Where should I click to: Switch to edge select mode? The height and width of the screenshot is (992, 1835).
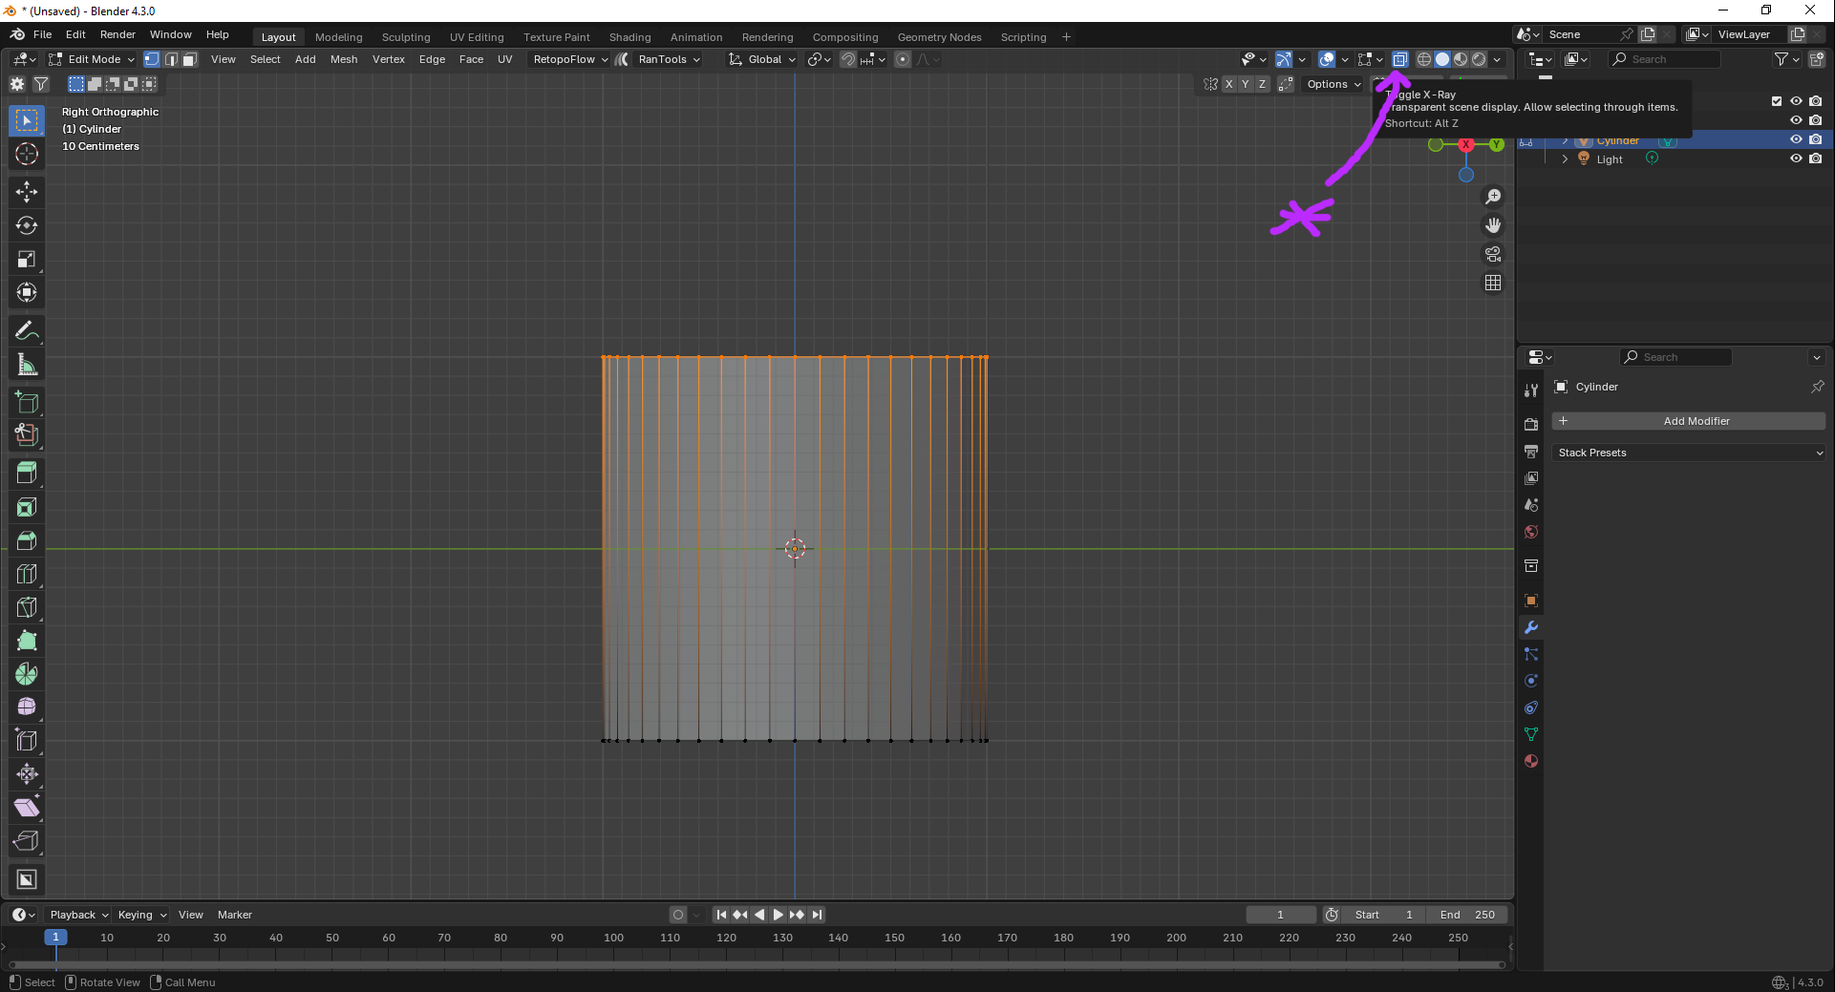[x=171, y=59]
